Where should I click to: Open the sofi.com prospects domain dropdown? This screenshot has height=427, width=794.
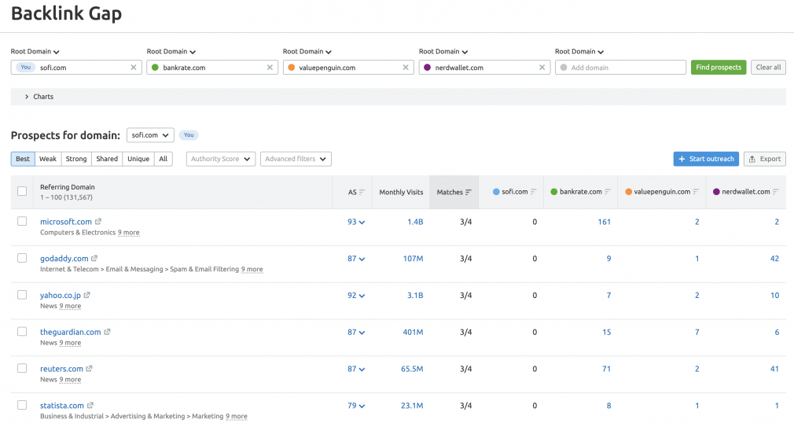point(150,135)
